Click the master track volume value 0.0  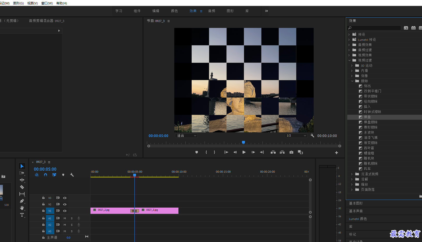(x=68, y=238)
